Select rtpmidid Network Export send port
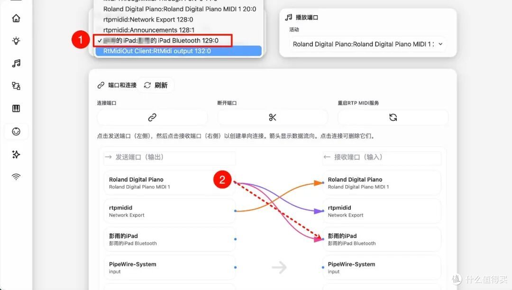 169,211
